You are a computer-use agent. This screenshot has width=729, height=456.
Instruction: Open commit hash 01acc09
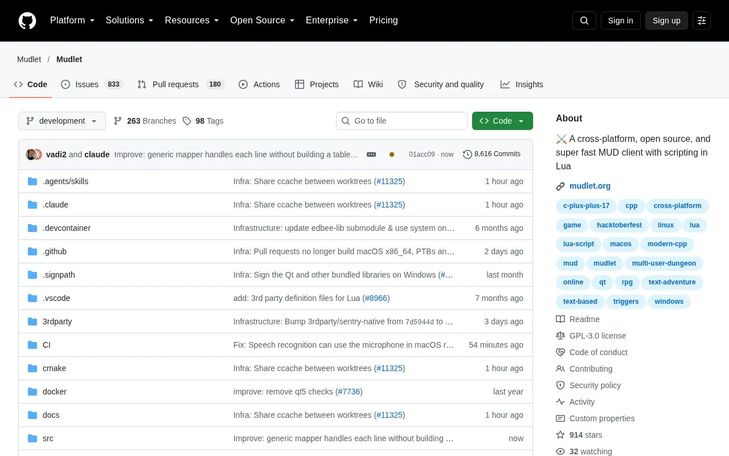tap(422, 154)
